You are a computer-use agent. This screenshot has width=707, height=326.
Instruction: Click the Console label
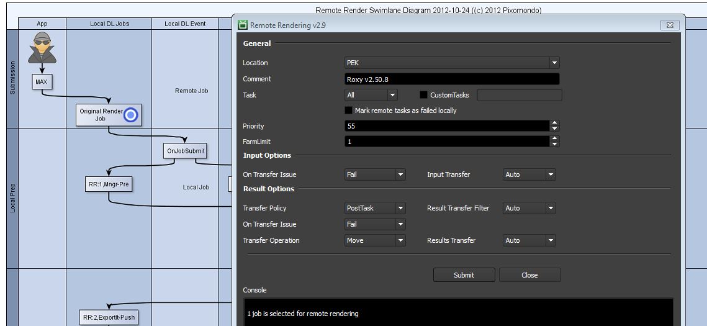pos(254,290)
